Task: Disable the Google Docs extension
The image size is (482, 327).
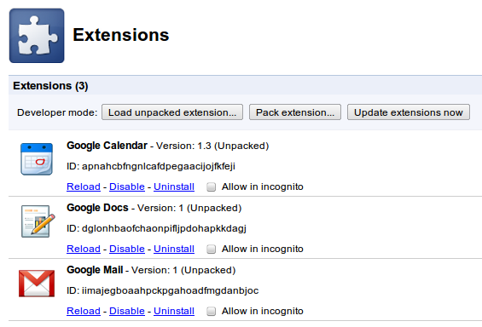Action: (x=127, y=249)
